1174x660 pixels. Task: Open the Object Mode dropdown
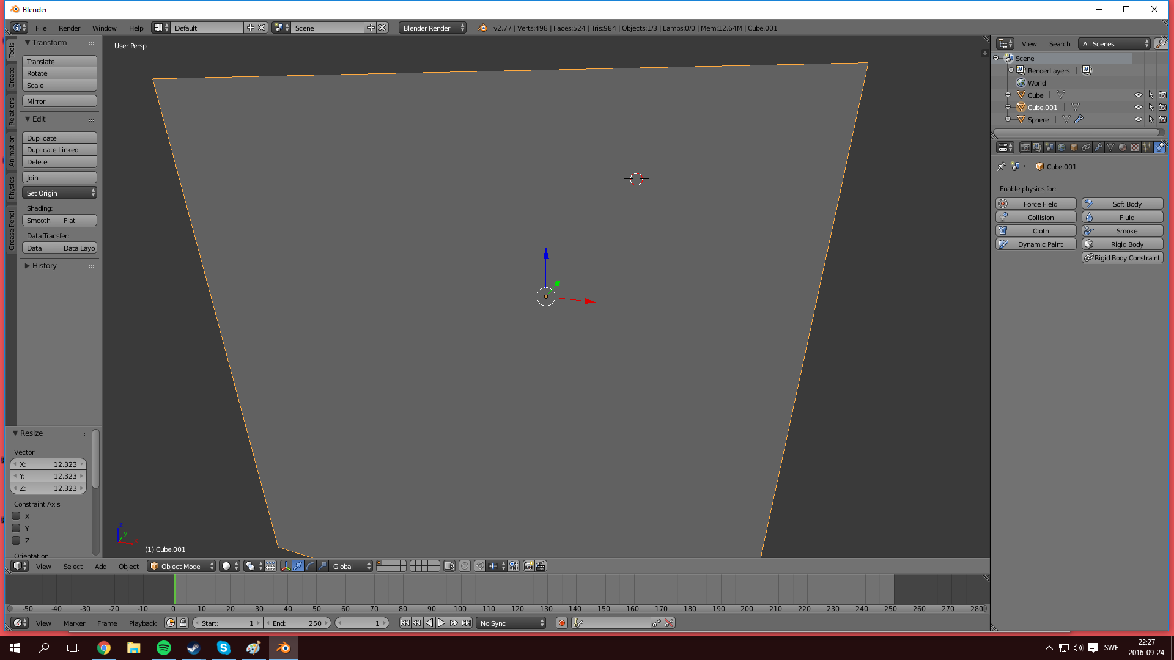pyautogui.click(x=181, y=566)
